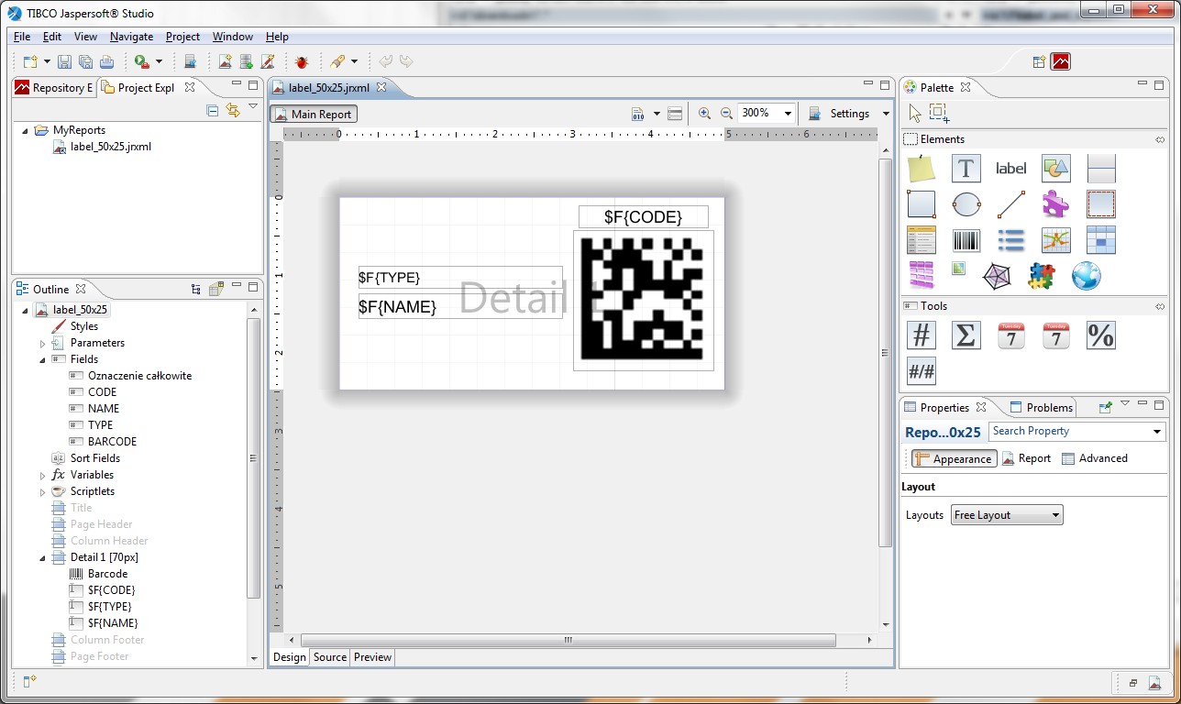
Task: Add a Static Text label element
Action: pos(1010,168)
